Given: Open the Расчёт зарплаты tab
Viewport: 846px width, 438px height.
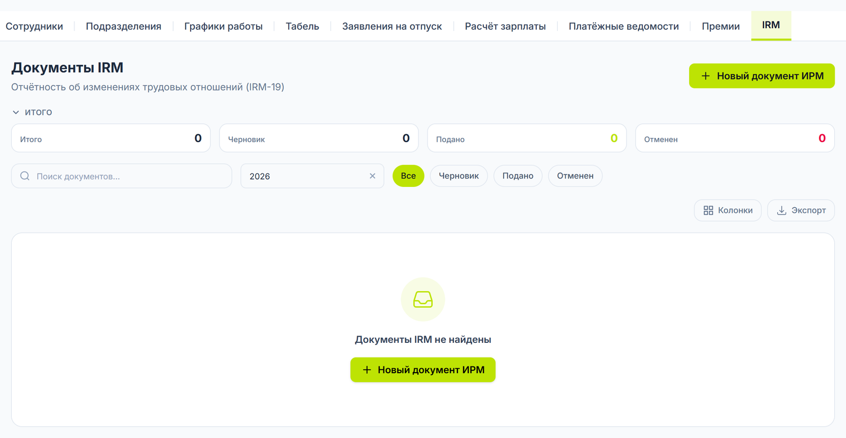Looking at the screenshot, I should (505, 26).
